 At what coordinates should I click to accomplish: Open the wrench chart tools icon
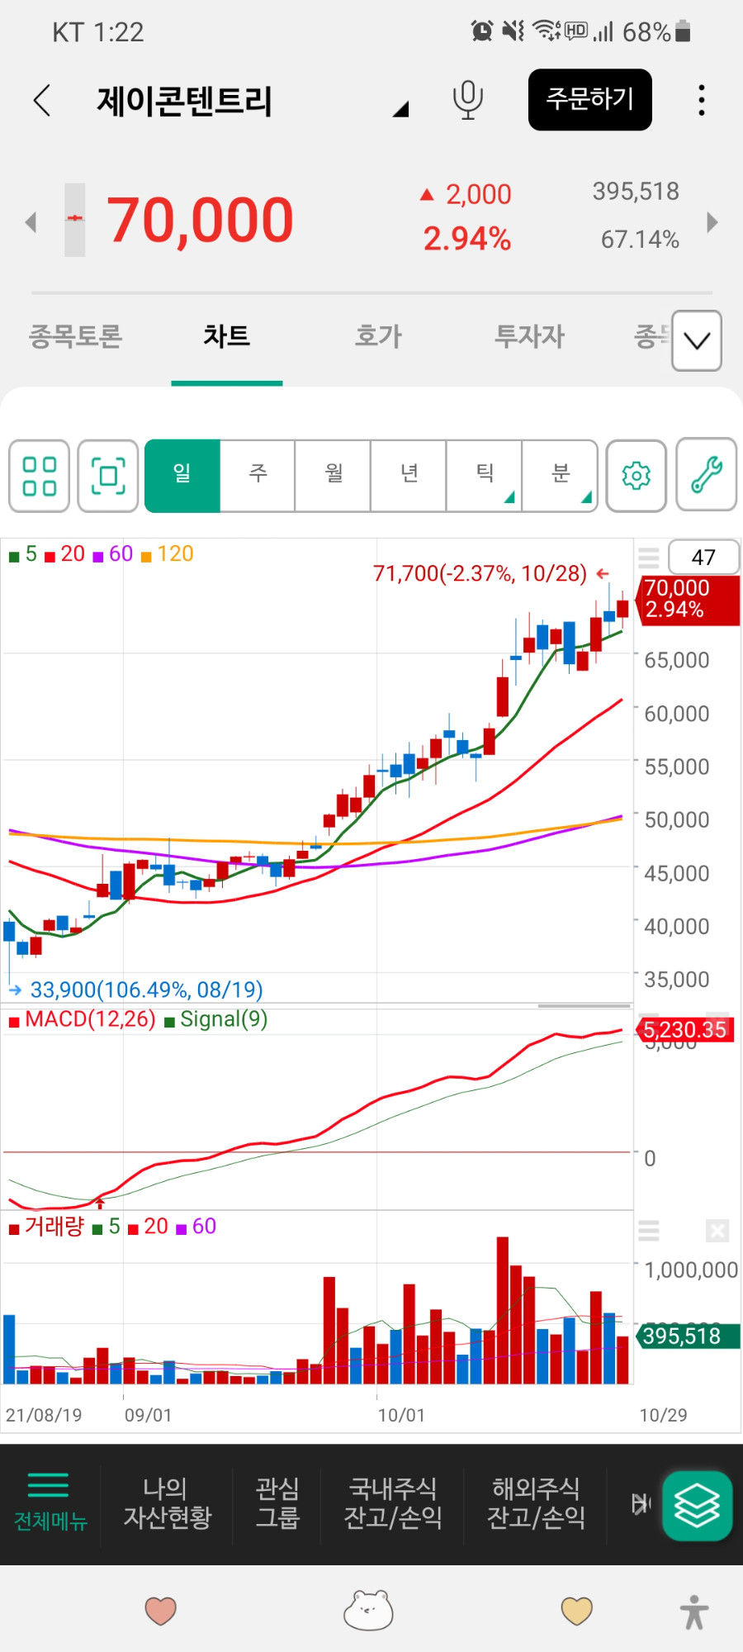[x=706, y=475]
